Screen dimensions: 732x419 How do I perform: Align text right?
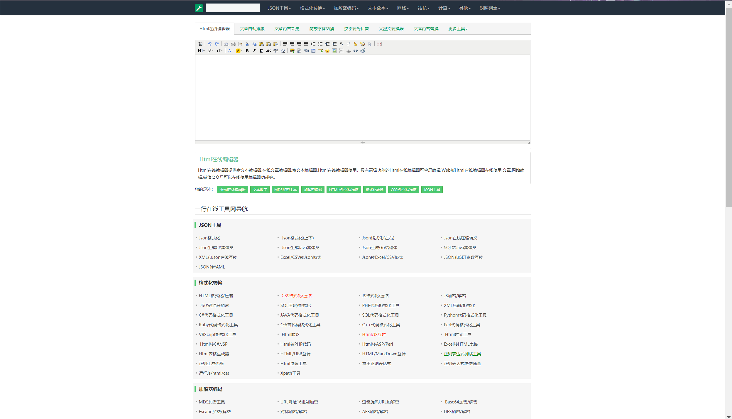299,44
